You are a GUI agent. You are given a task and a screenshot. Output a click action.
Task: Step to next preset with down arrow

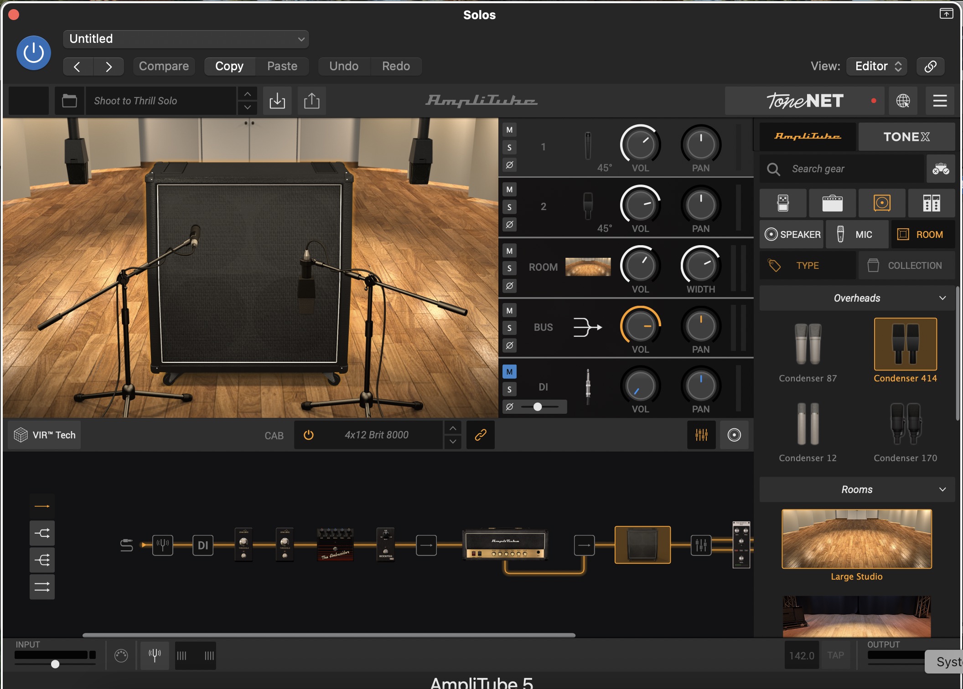click(247, 108)
